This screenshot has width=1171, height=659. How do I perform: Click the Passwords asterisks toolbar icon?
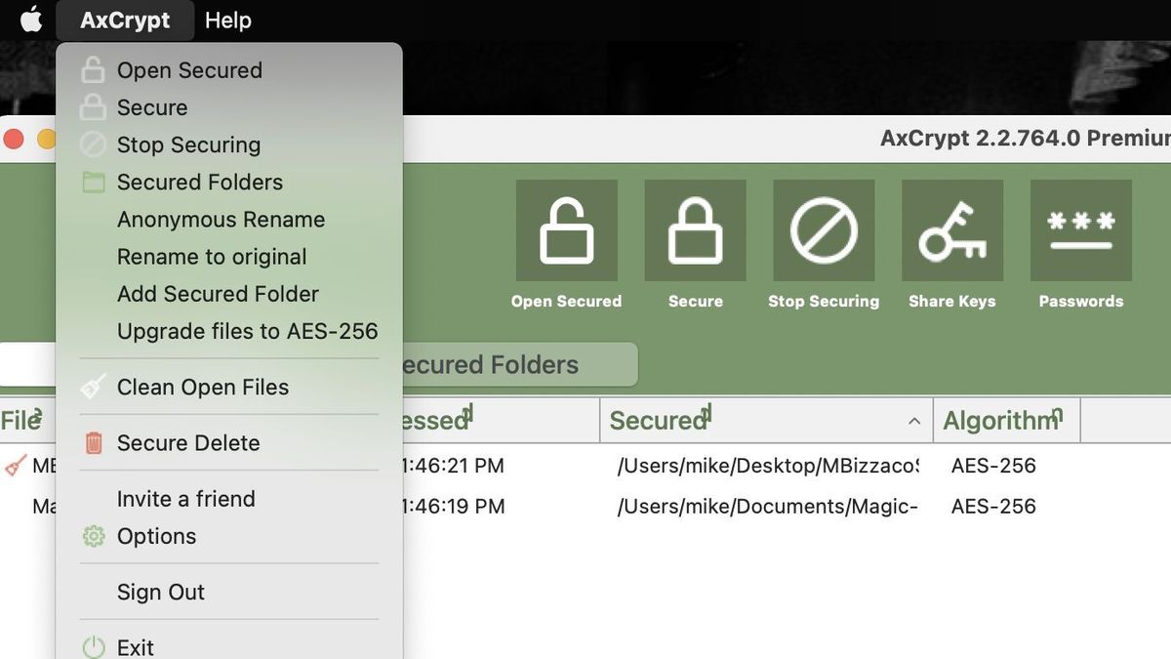click(1080, 230)
